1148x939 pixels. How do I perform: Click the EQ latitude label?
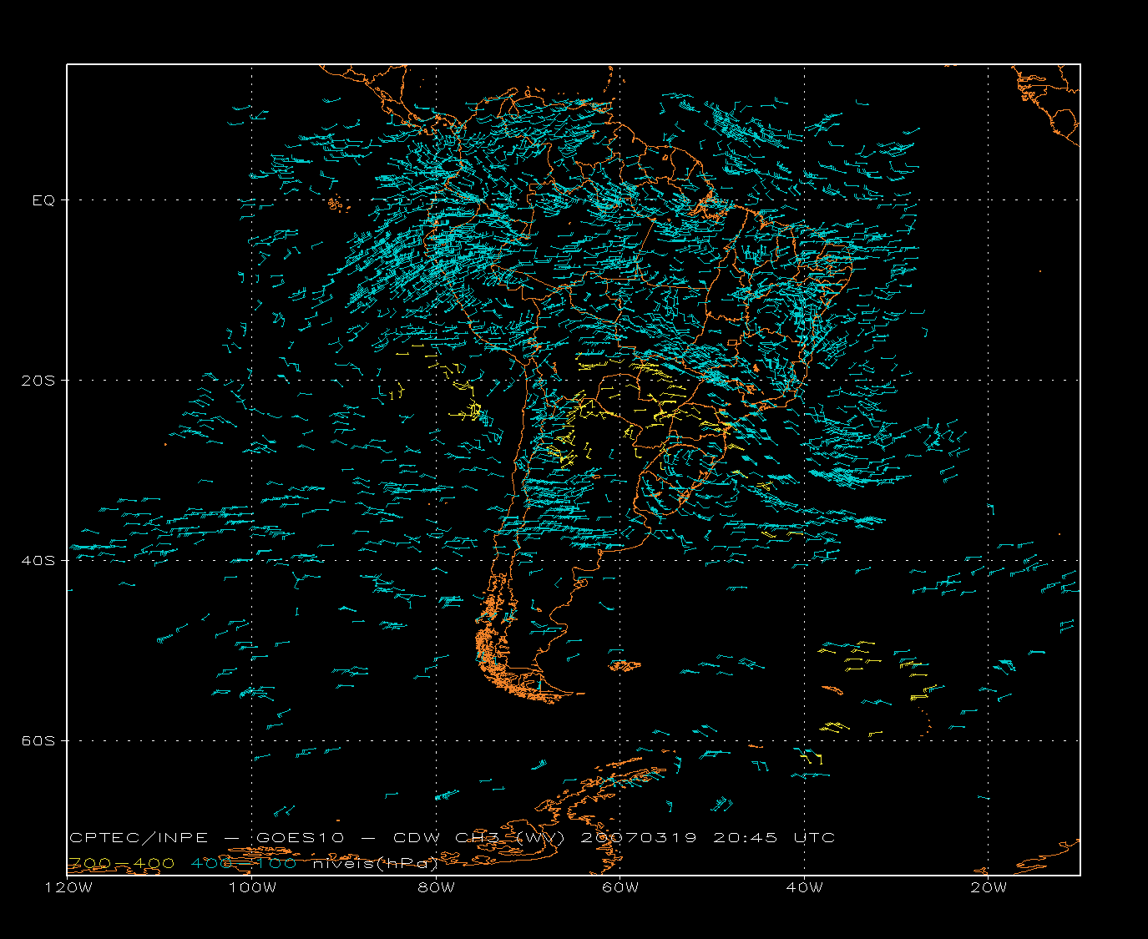pos(43,200)
